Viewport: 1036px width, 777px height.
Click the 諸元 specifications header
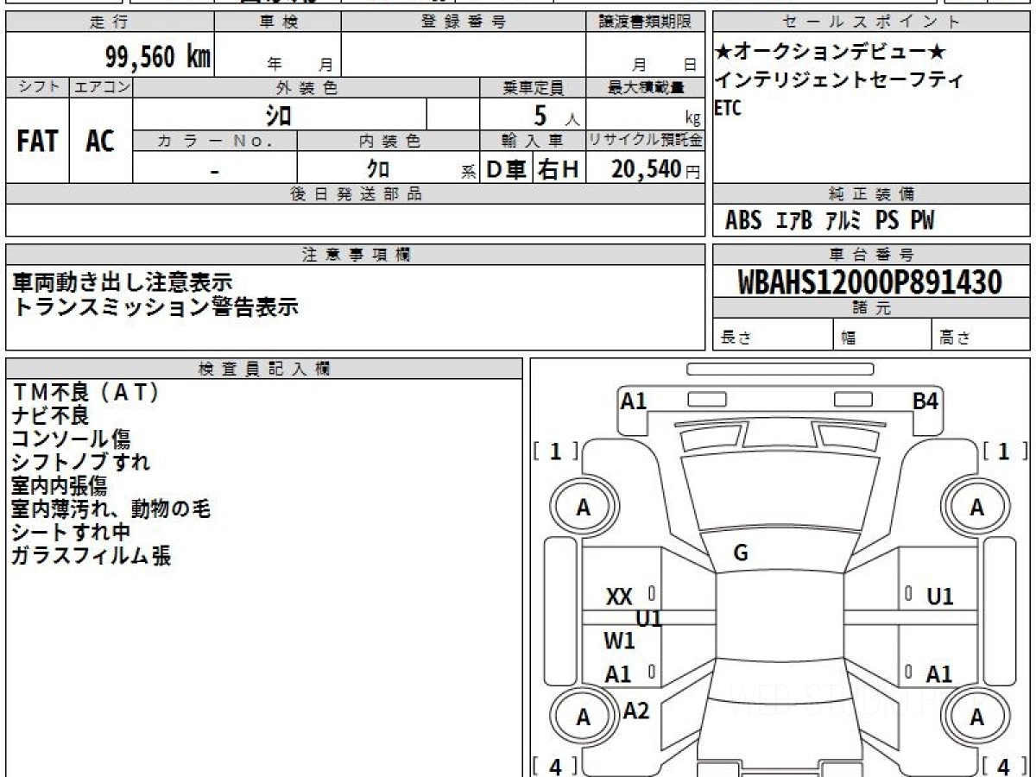[872, 309]
